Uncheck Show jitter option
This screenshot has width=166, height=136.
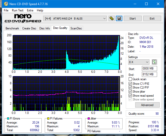[x=130, y=92]
